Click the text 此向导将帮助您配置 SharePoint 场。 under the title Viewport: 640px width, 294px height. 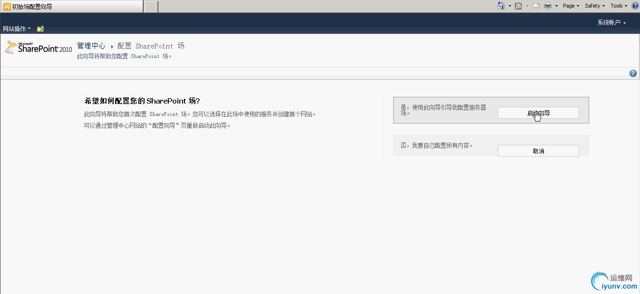tap(124, 56)
